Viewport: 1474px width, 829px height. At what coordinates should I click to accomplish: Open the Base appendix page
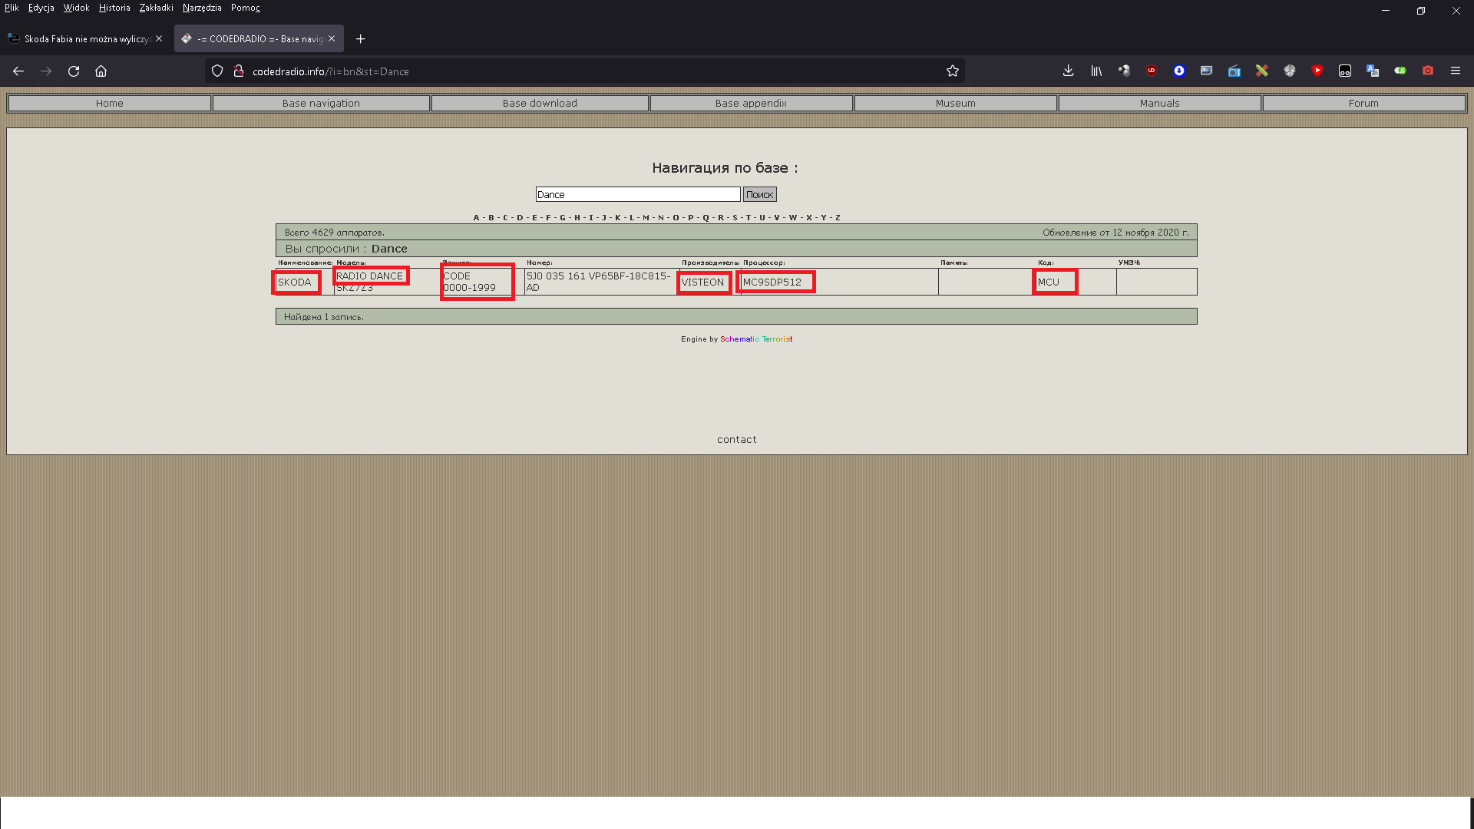(x=751, y=103)
